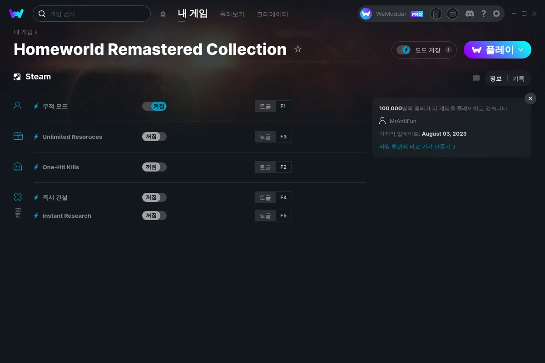Expand the 플레이 button dropdown arrow
Image resolution: width=545 pixels, height=363 pixels.
pyautogui.click(x=521, y=49)
